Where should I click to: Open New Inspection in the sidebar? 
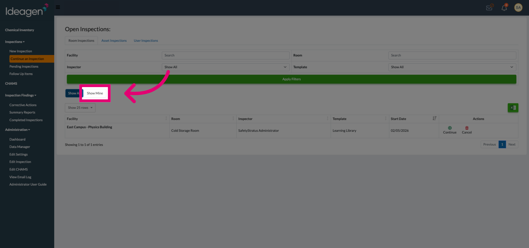21,51
